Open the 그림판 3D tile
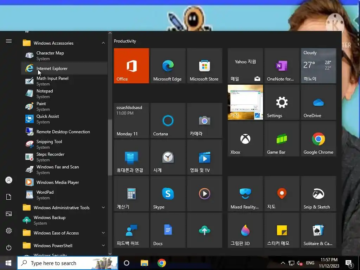The width and height of the screenshot is (360, 270). [245, 230]
